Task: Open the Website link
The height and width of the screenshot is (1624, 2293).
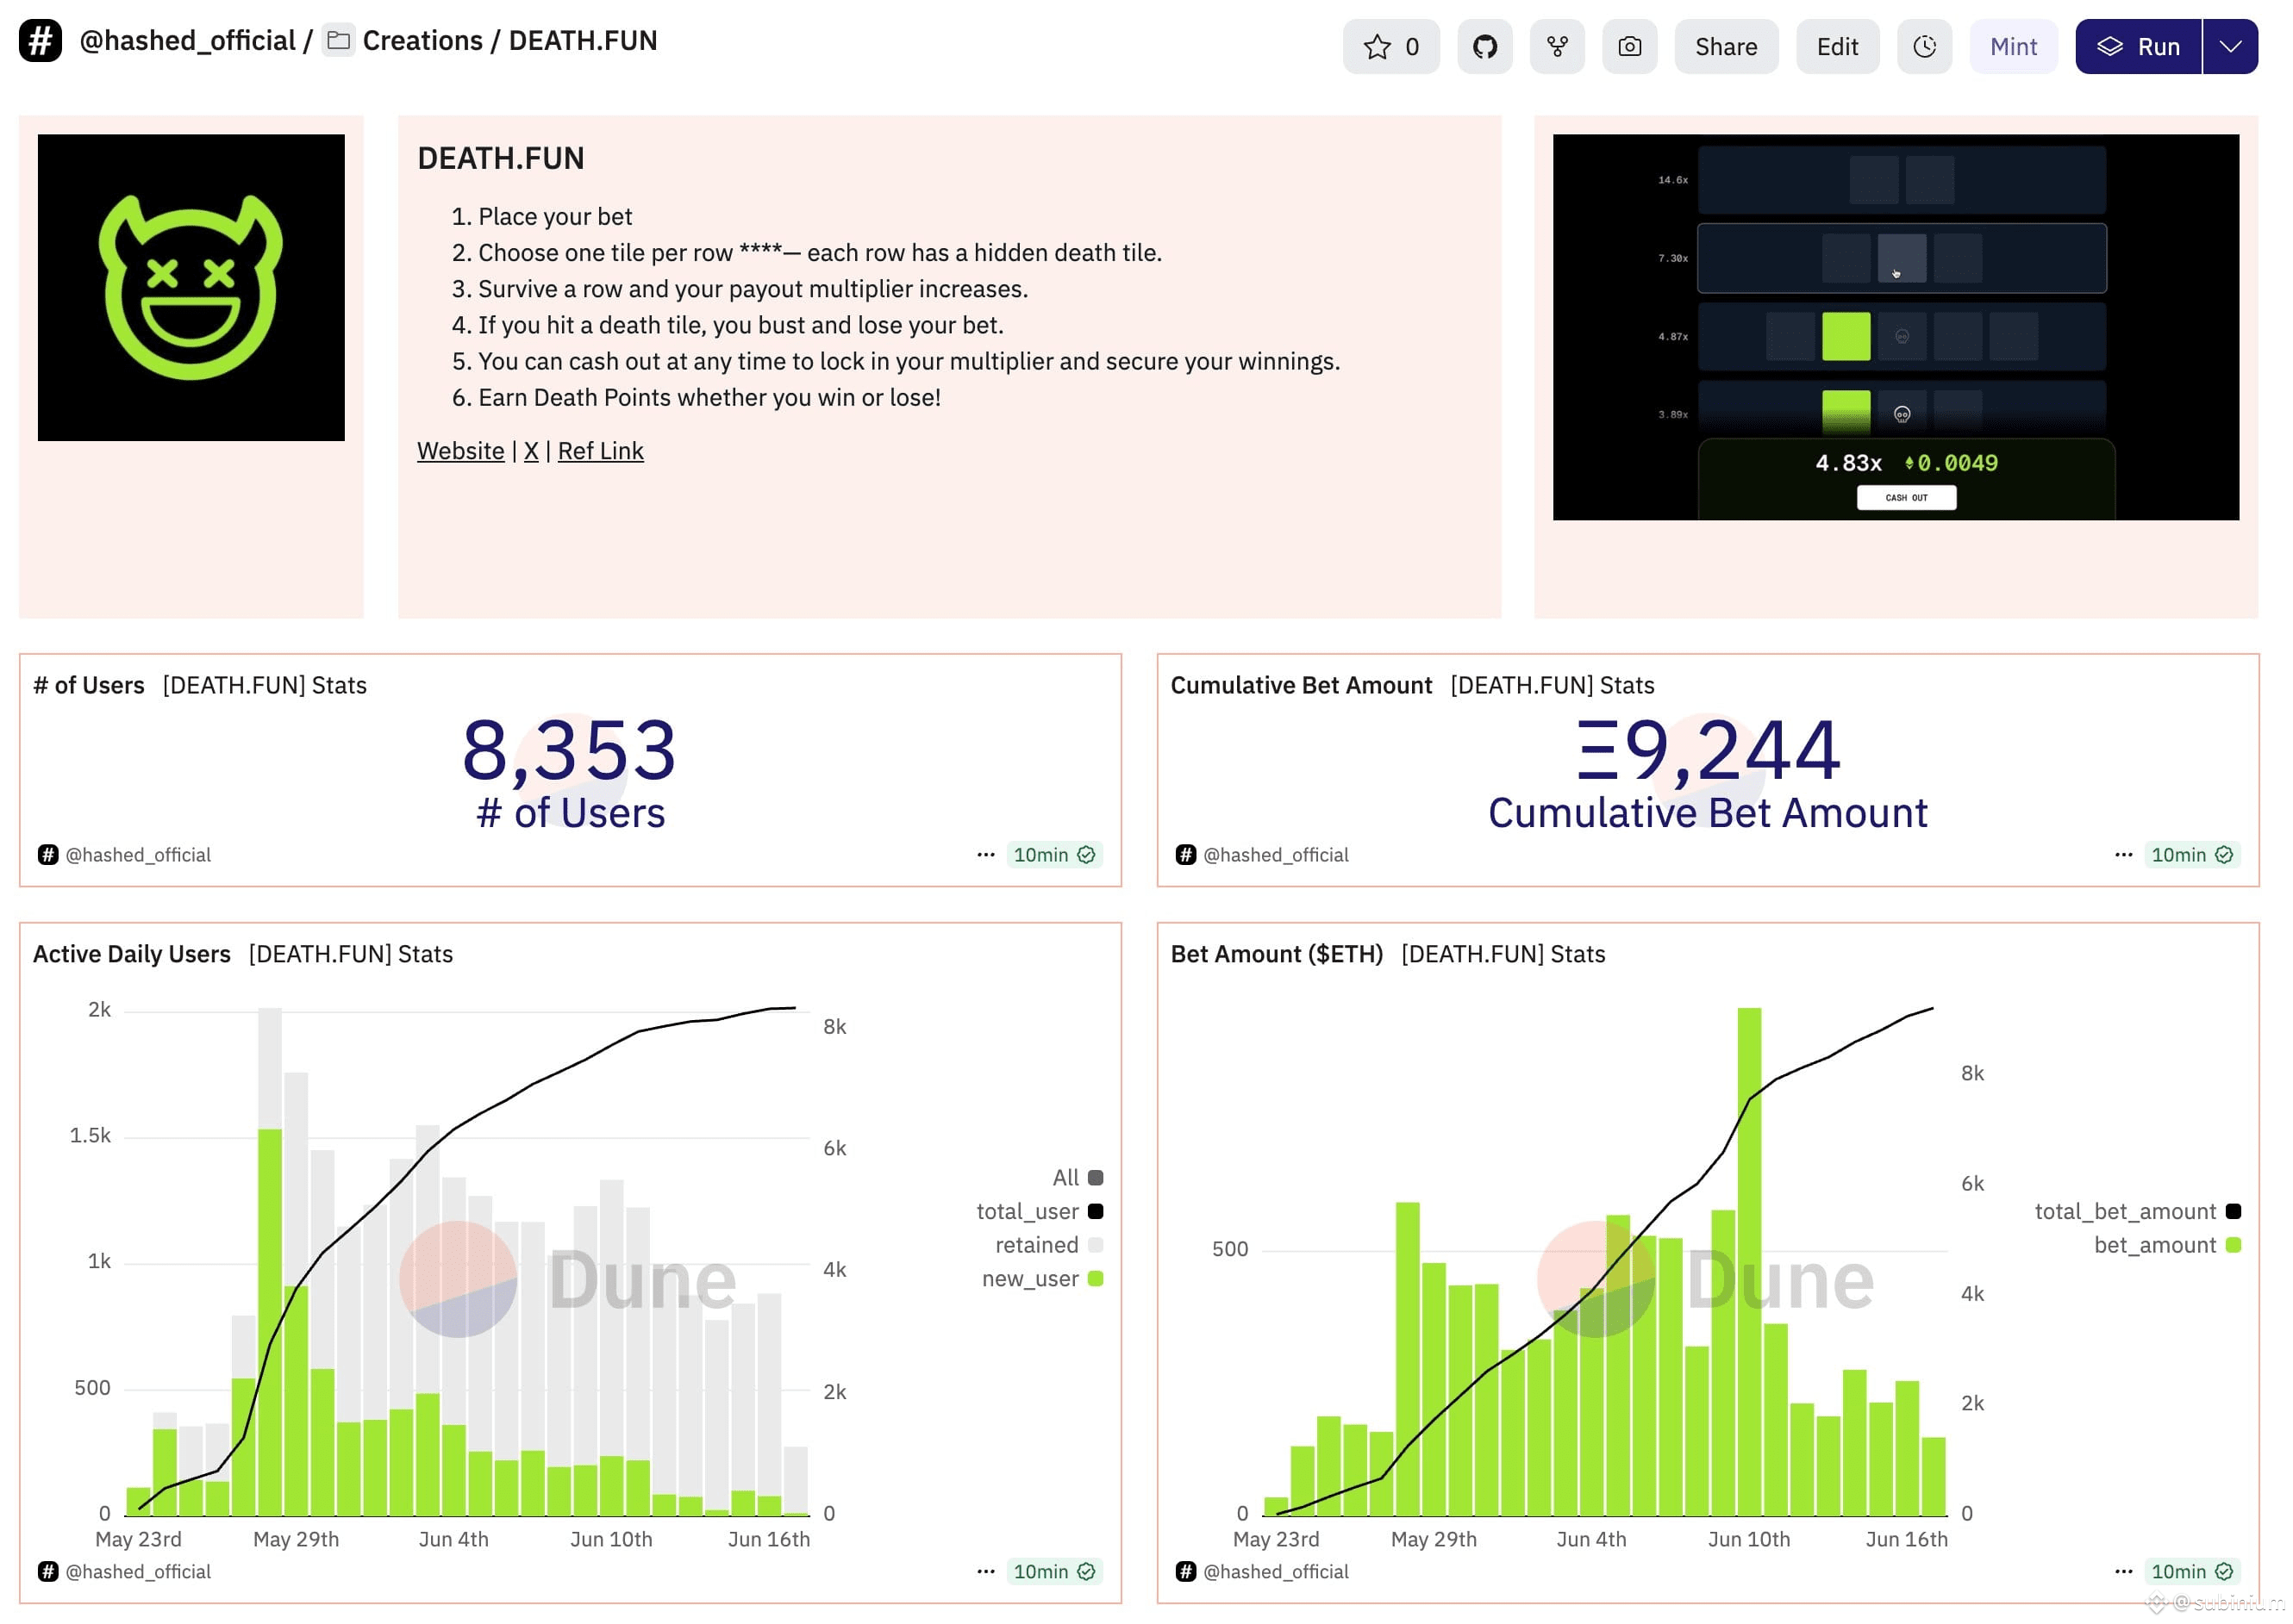Action: pos(460,451)
